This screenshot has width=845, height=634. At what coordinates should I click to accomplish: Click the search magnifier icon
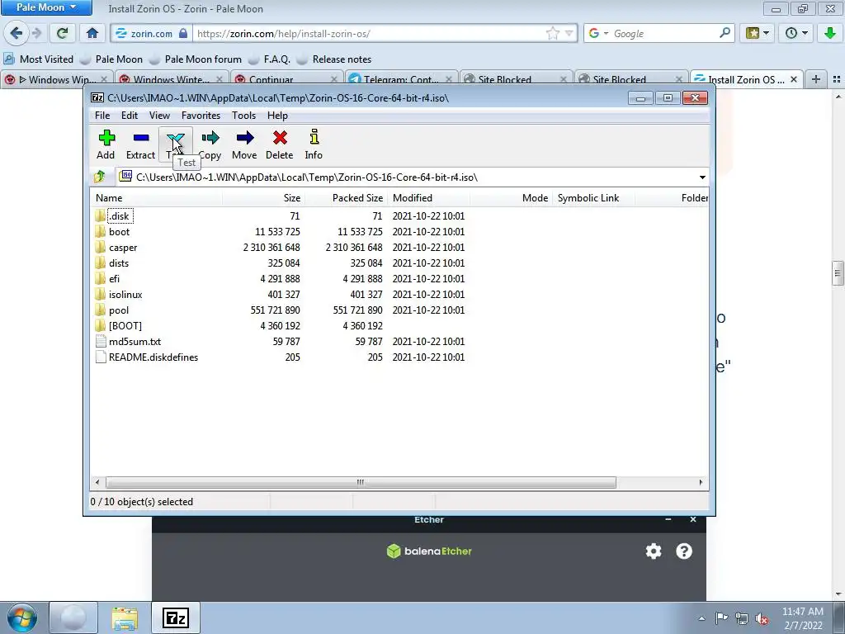(725, 33)
